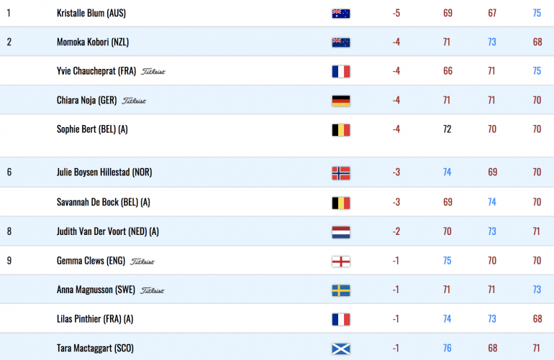
Task: Select Judith Van Der Voort row
Action: pyautogui.click(x=277, y=231)
